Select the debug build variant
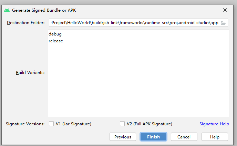Viewport: 237px width, 146px height. pyautogui.click(x=55, y=34)
